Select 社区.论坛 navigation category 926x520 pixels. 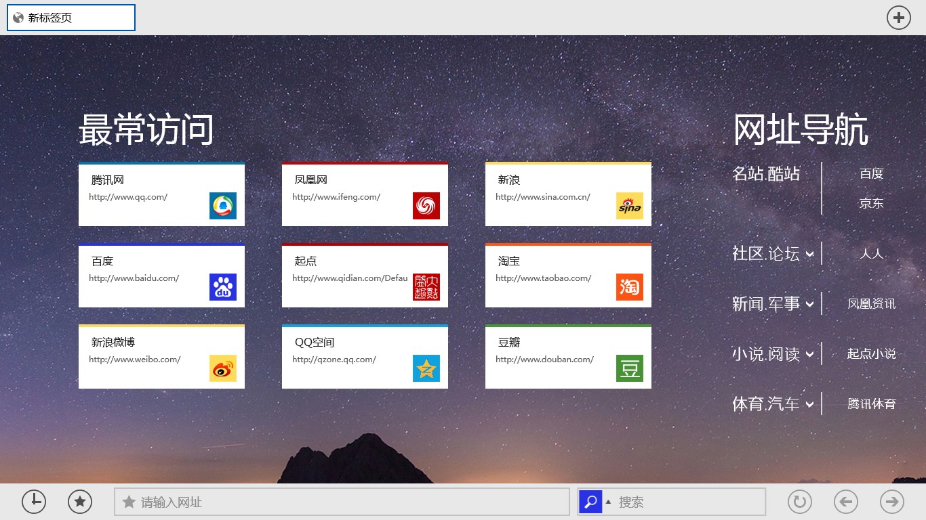[766, 254]
